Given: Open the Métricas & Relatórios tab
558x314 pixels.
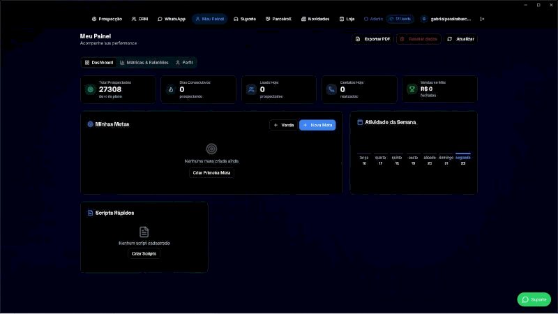Looking at the screenshot, I should coord(144,63).
